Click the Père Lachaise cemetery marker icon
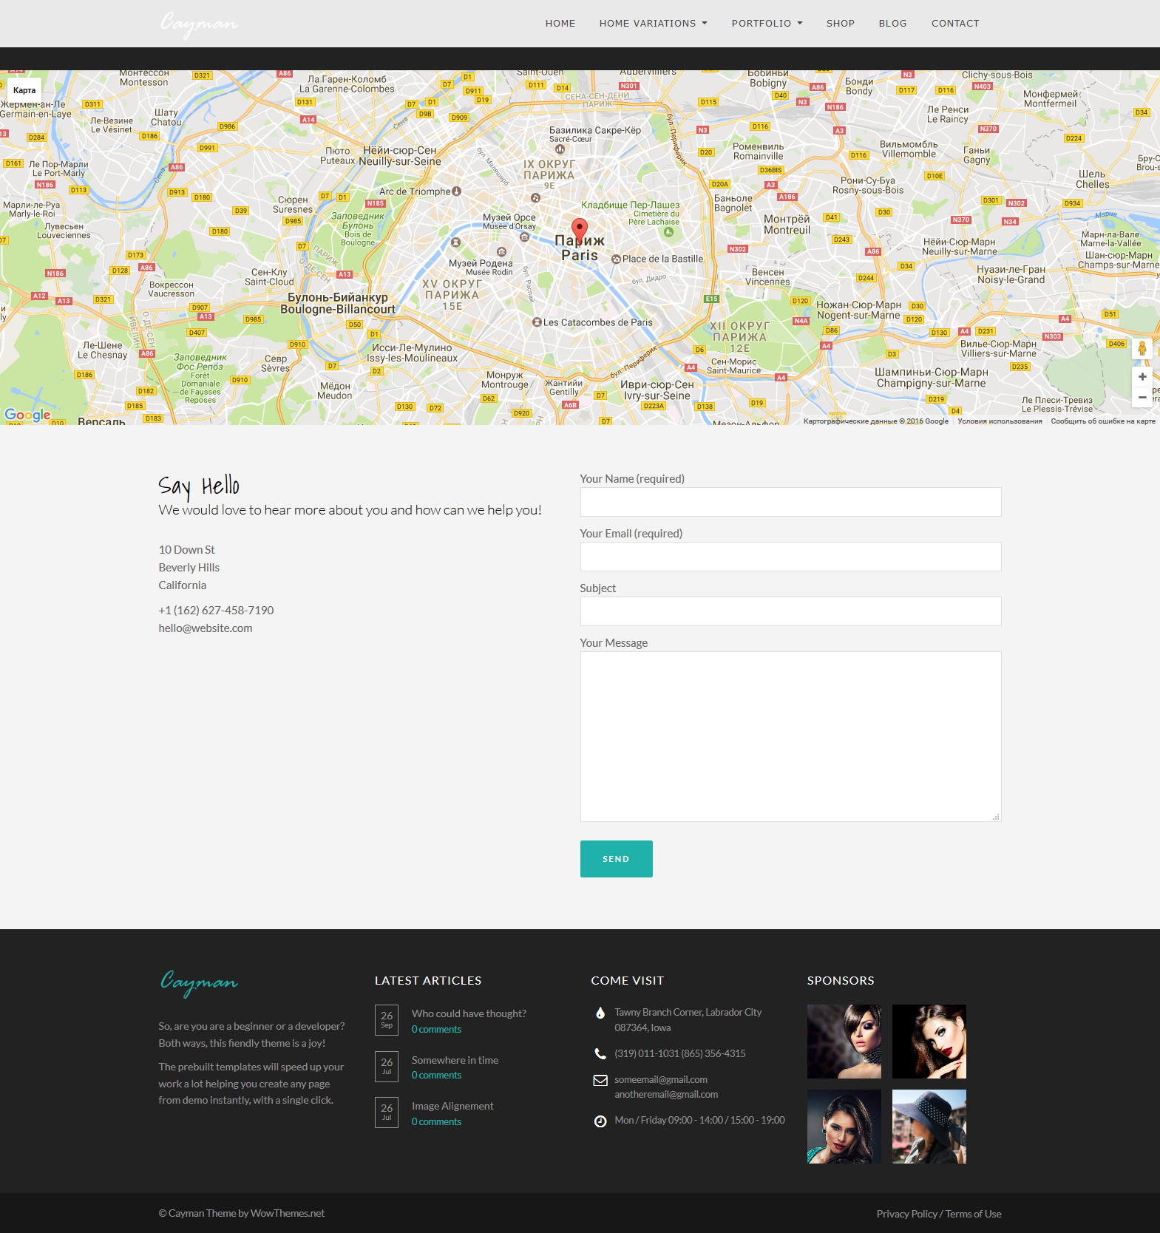The height and width of the screenshot is (1233, 1160). click(669, 232)
